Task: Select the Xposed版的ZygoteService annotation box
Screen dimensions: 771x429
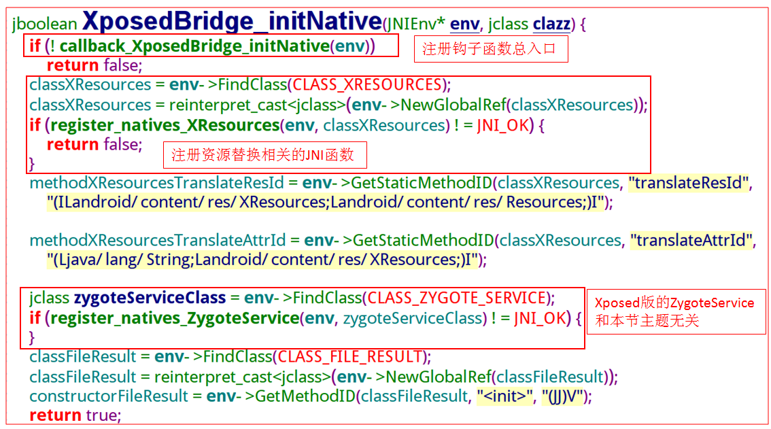Action: point(676,311)
